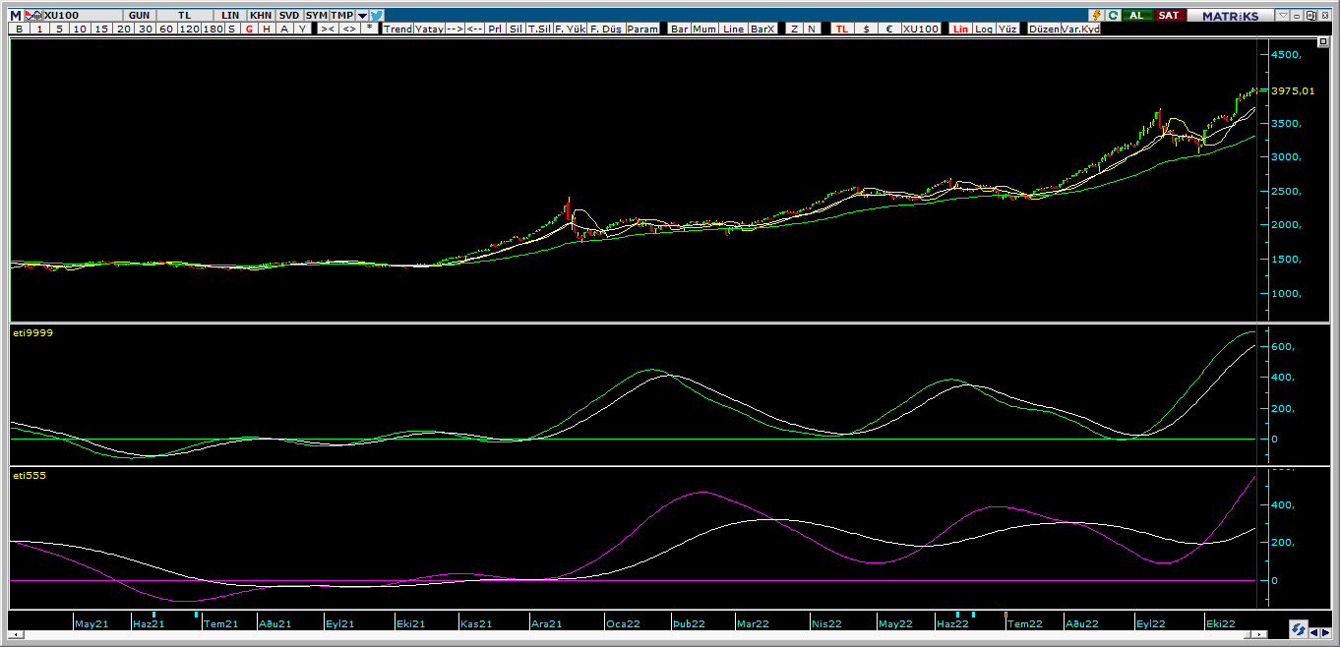Screen dimensions: 1340x647
Task: Click the green refresh C icon
Action: [x=1114, y=16]
